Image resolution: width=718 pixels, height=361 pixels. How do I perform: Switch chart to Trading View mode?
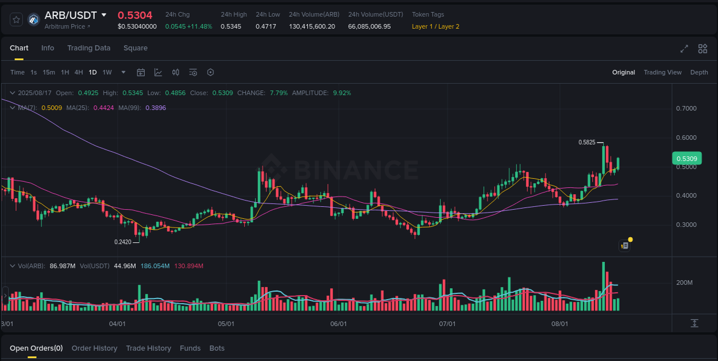click(x=662, y=72)
